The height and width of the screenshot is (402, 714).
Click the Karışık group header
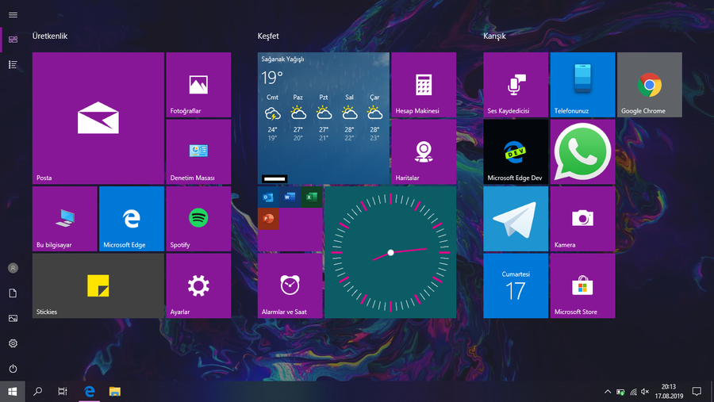point(494,36)
